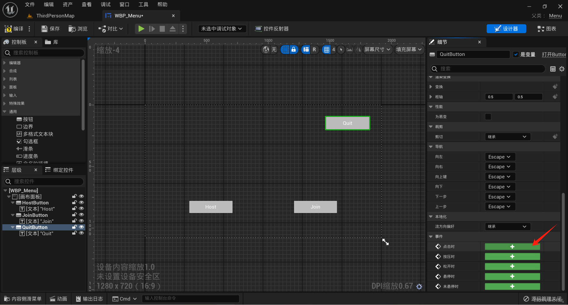Toggle lock on JoinButton row
The height and width of the screenshot is (305, 568).
[x=74, y=215]
